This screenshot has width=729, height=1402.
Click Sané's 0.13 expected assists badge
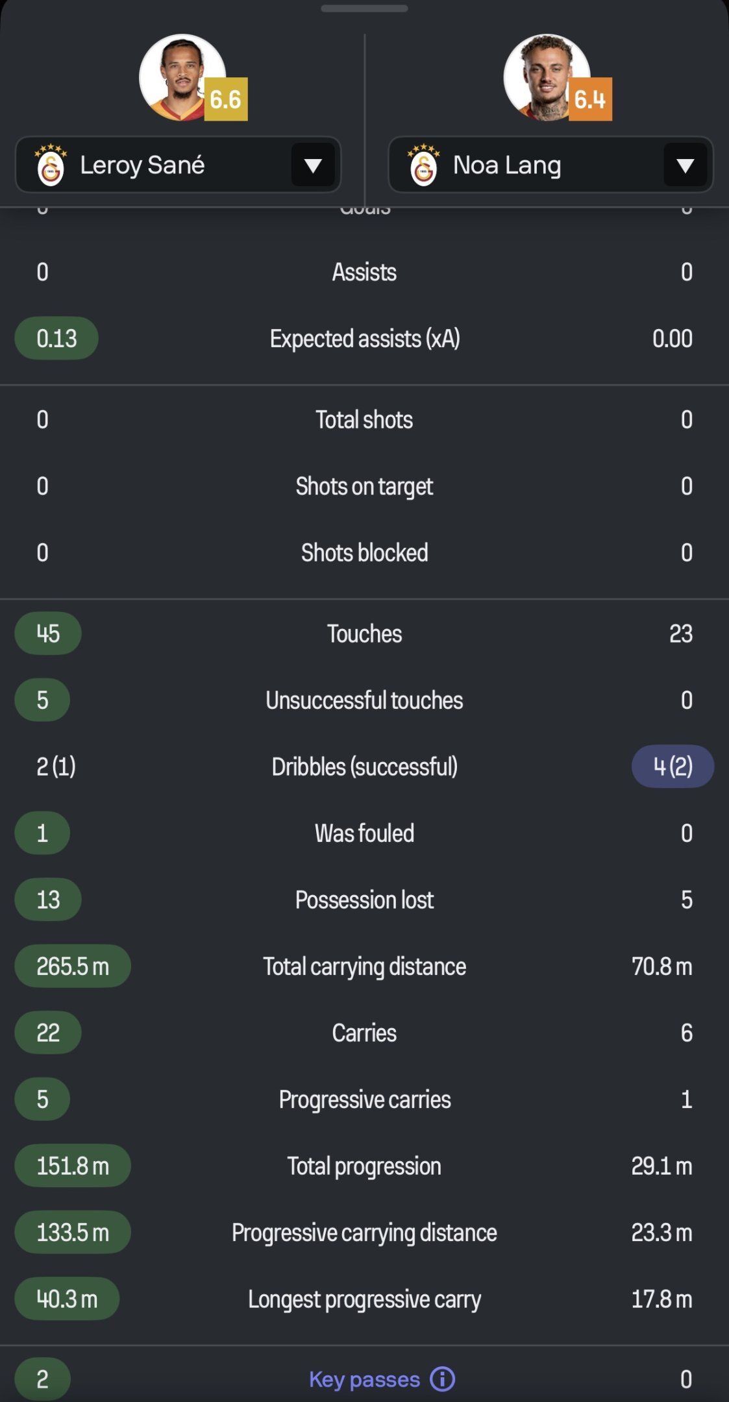click(56, 338)
